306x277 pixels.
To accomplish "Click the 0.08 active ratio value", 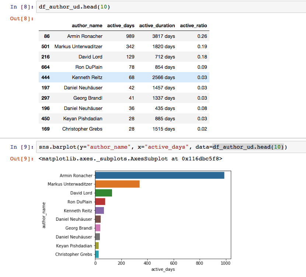I will 202,109.
